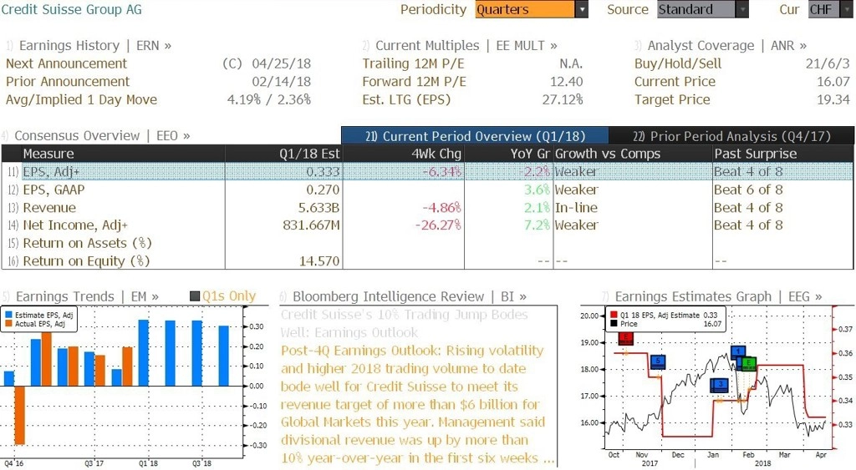Select the Return on Assets (%) row
This screenshot has width=856, height=470.
point(427,243)
